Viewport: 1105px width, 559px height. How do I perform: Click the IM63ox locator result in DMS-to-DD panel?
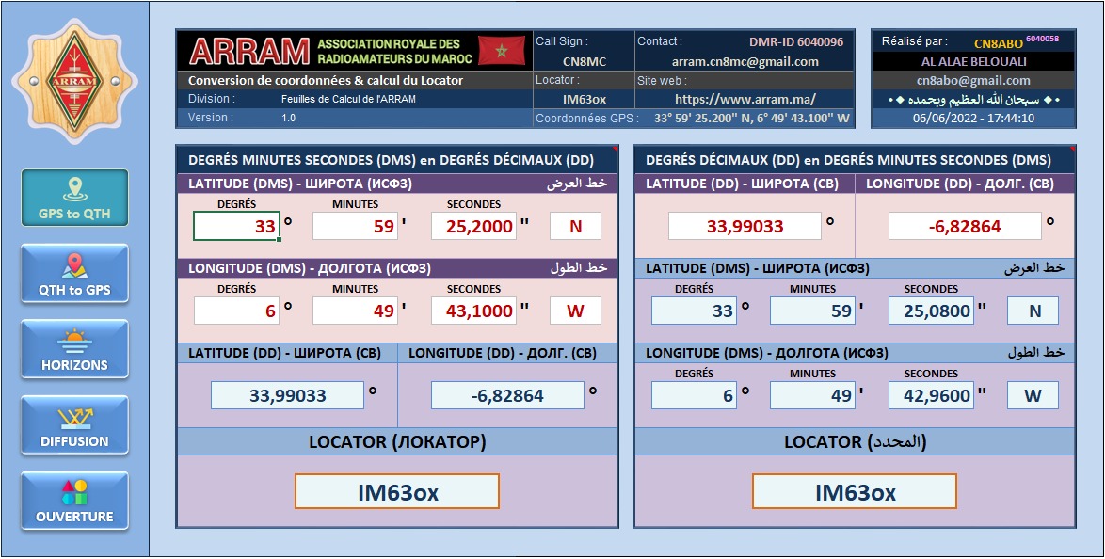[x=397, y=491]
